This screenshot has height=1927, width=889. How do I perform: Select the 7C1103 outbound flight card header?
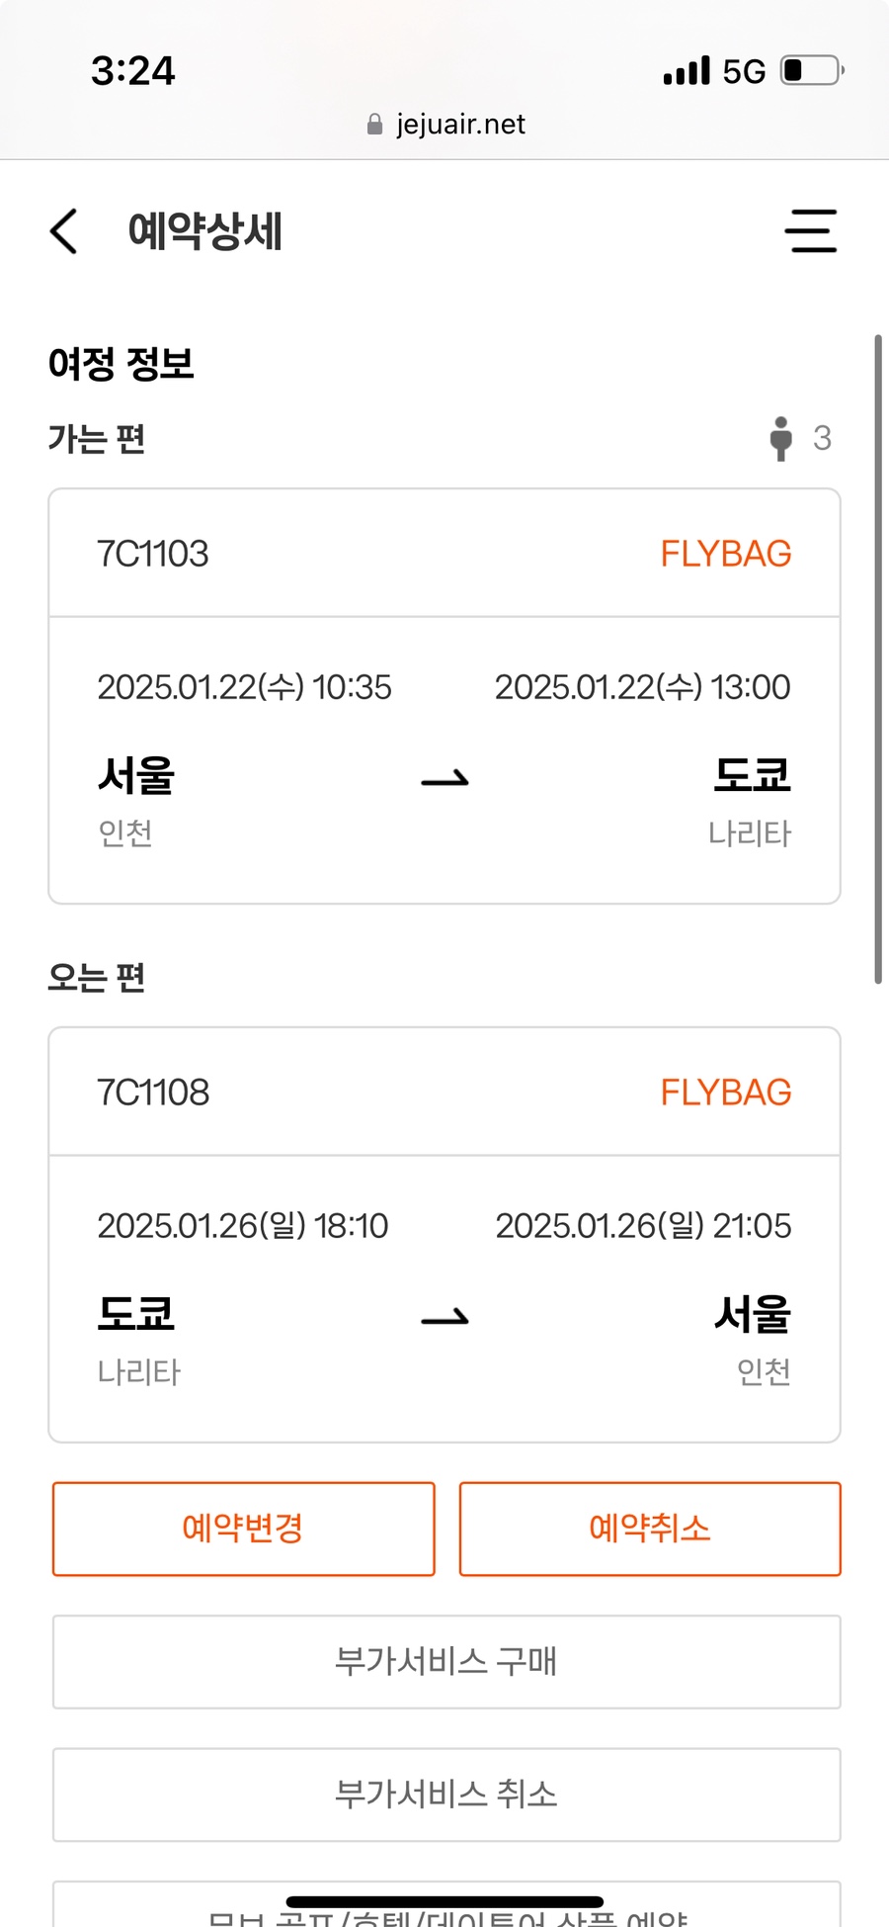coord(444,554)
